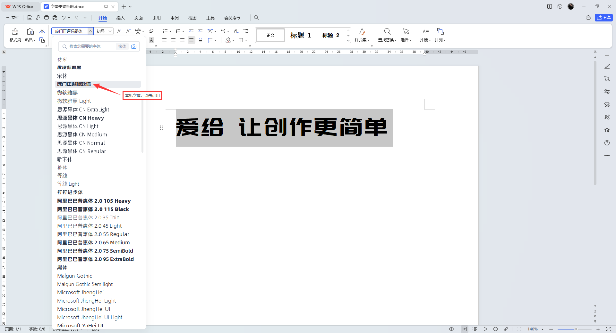This screenshot has width=616, height=333.
Task: Click the 排列 arrange button
Action: [440, 35]
